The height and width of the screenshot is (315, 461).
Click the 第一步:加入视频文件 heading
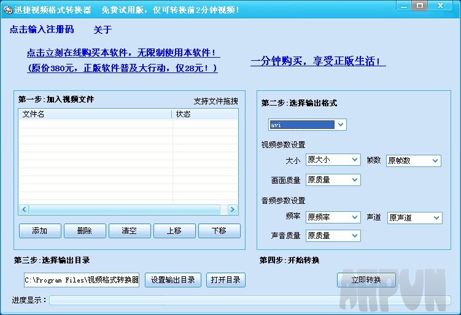pyautogui.click(x=56, y=99)
